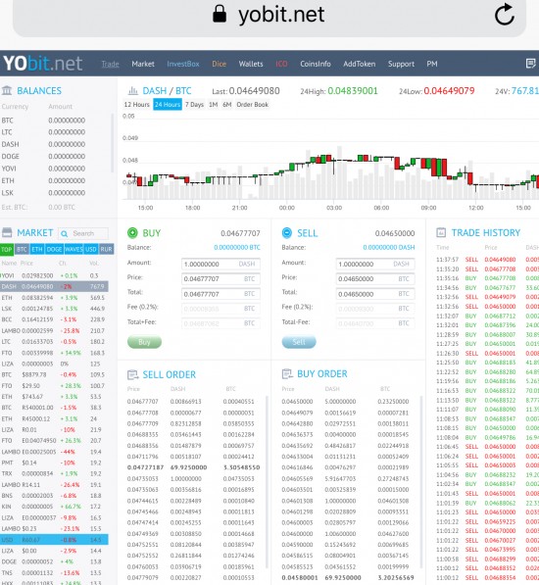The height and width of the screenshot is (585, 539).
Task: Click the green Buy button
Action: click(x=144, y=342)
